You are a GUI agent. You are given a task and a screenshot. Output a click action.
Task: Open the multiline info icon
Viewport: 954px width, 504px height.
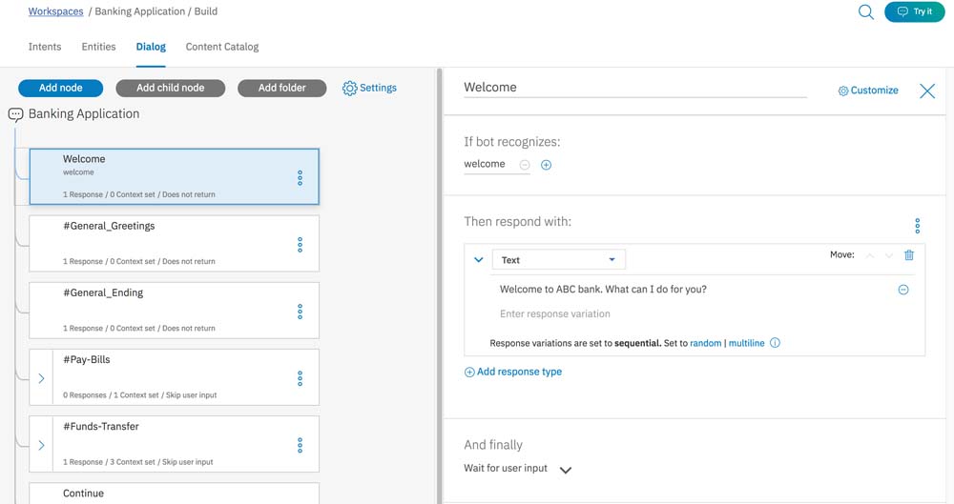775,343
